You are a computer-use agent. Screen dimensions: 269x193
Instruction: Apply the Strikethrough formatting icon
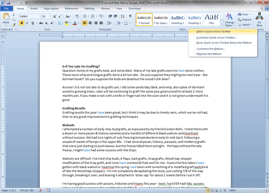pos(41,23)
